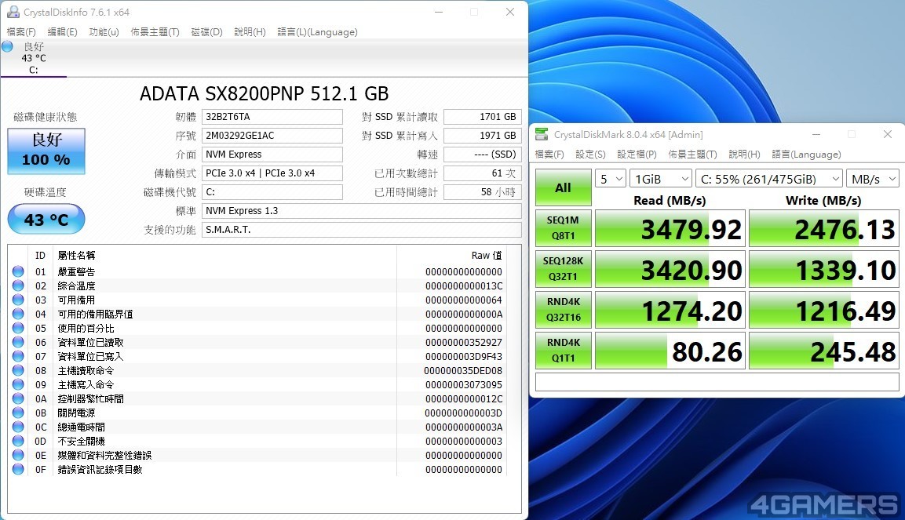Select the C: drive status icon in CrystalDiskInfo
Image resolution: width=905 pixels, height=520 pixels.
click(8, 47)
